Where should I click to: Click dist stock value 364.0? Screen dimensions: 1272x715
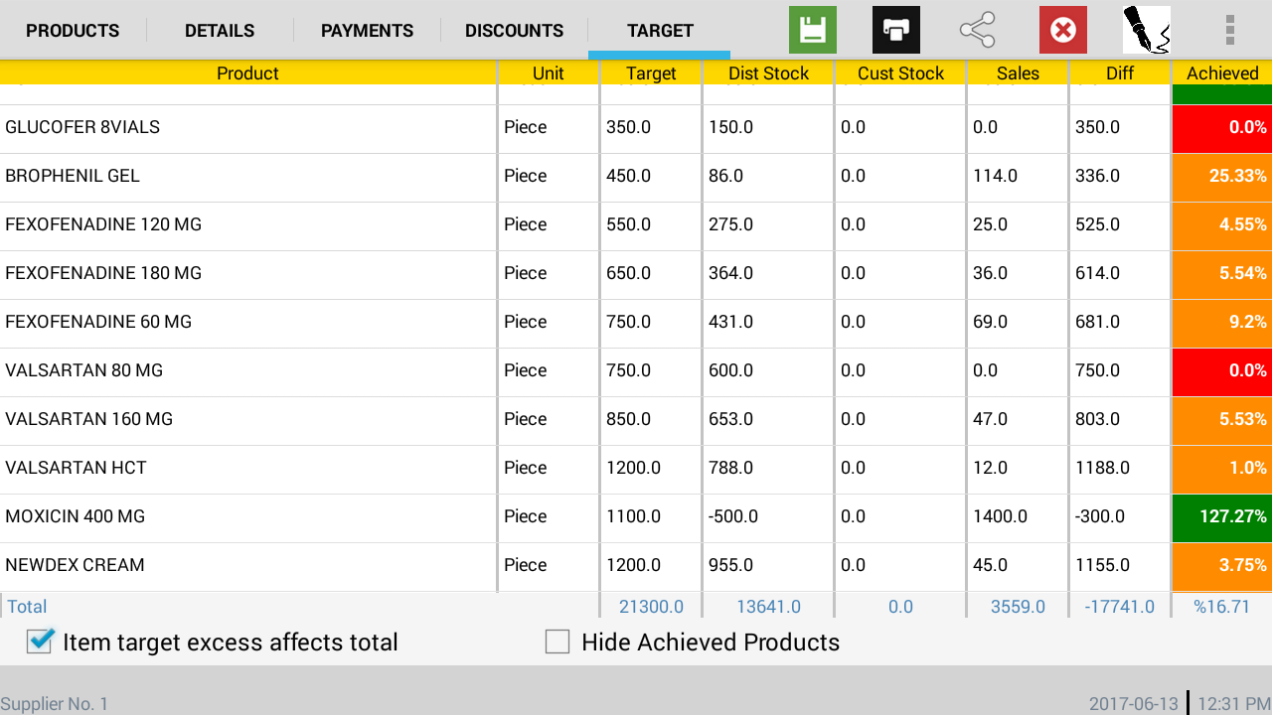click(730, 273)
